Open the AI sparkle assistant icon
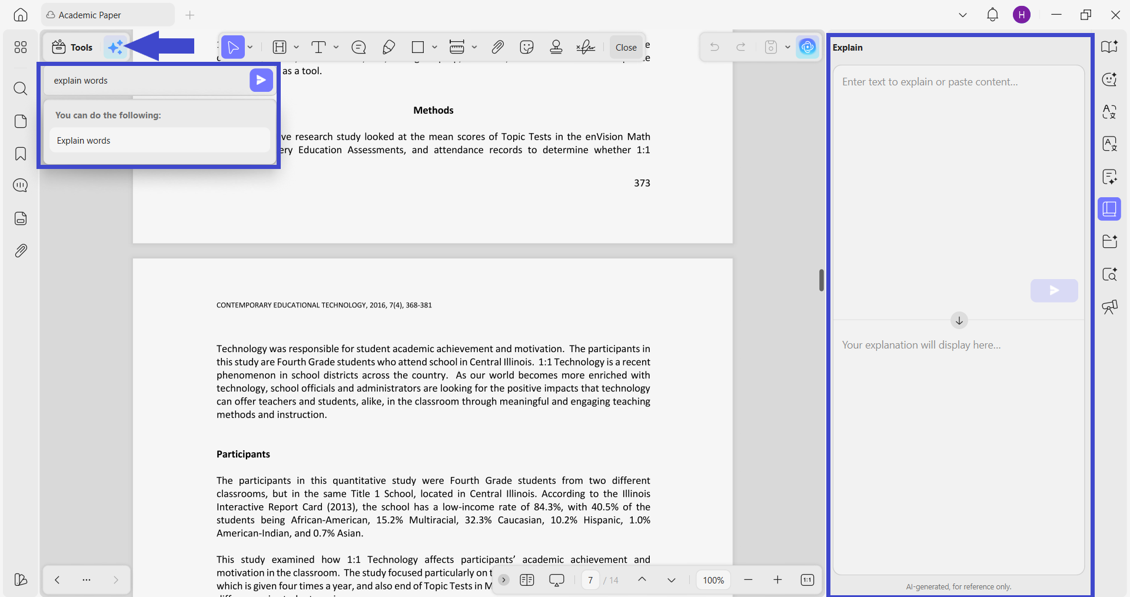1130x597 pixels. point(116,47)
